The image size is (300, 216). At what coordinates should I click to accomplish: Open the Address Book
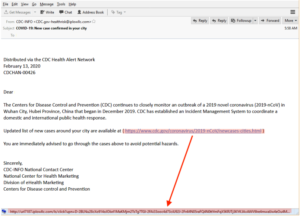(91, 12)
